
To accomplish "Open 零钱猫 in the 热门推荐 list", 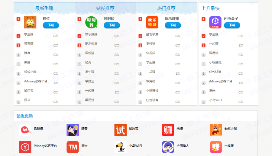I will tap(151, 44).
